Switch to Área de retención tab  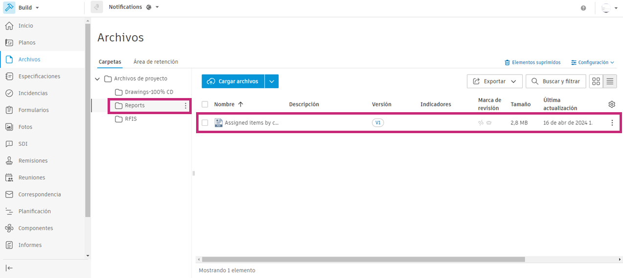(156, 62)
